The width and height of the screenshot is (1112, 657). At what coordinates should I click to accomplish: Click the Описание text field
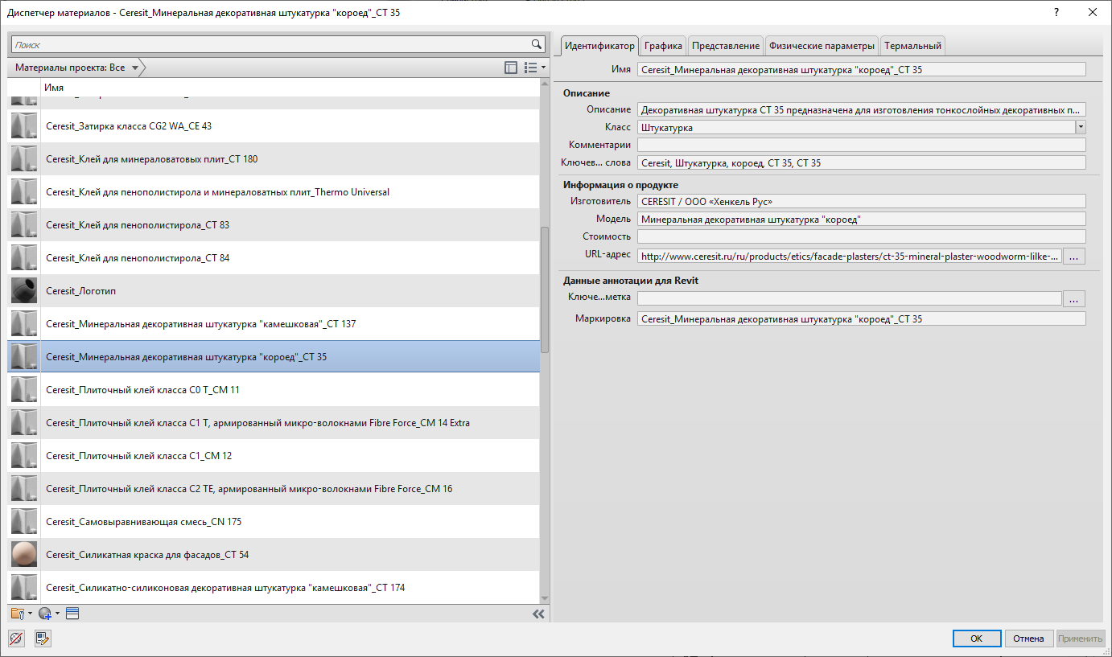click(861, 109)
